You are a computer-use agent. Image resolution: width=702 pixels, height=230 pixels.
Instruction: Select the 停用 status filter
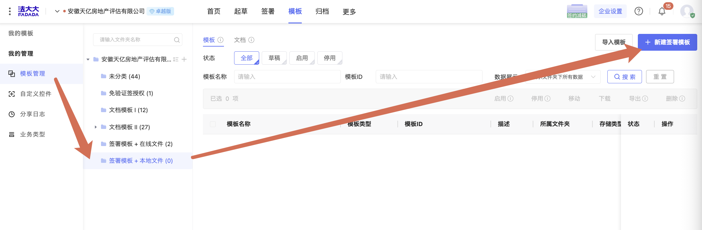[330, 58]
